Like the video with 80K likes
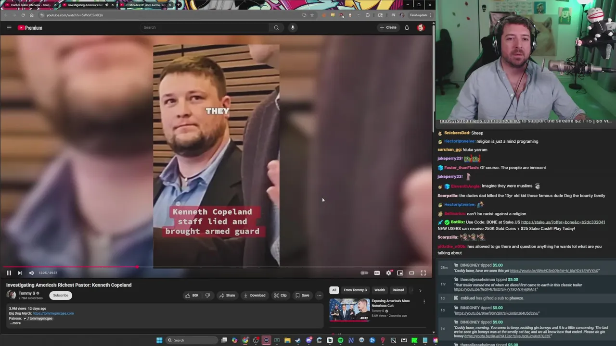Screen dimensions: 616x346 [192, 296]
